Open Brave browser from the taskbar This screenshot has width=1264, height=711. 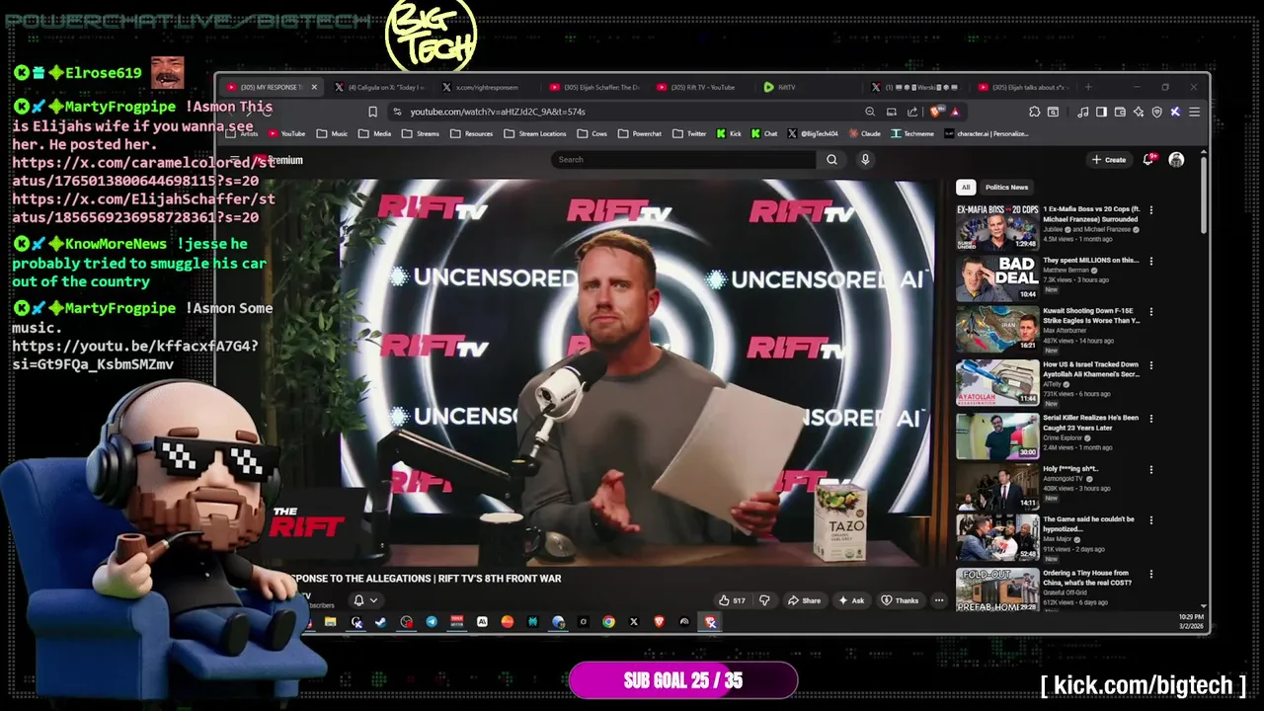659,621
